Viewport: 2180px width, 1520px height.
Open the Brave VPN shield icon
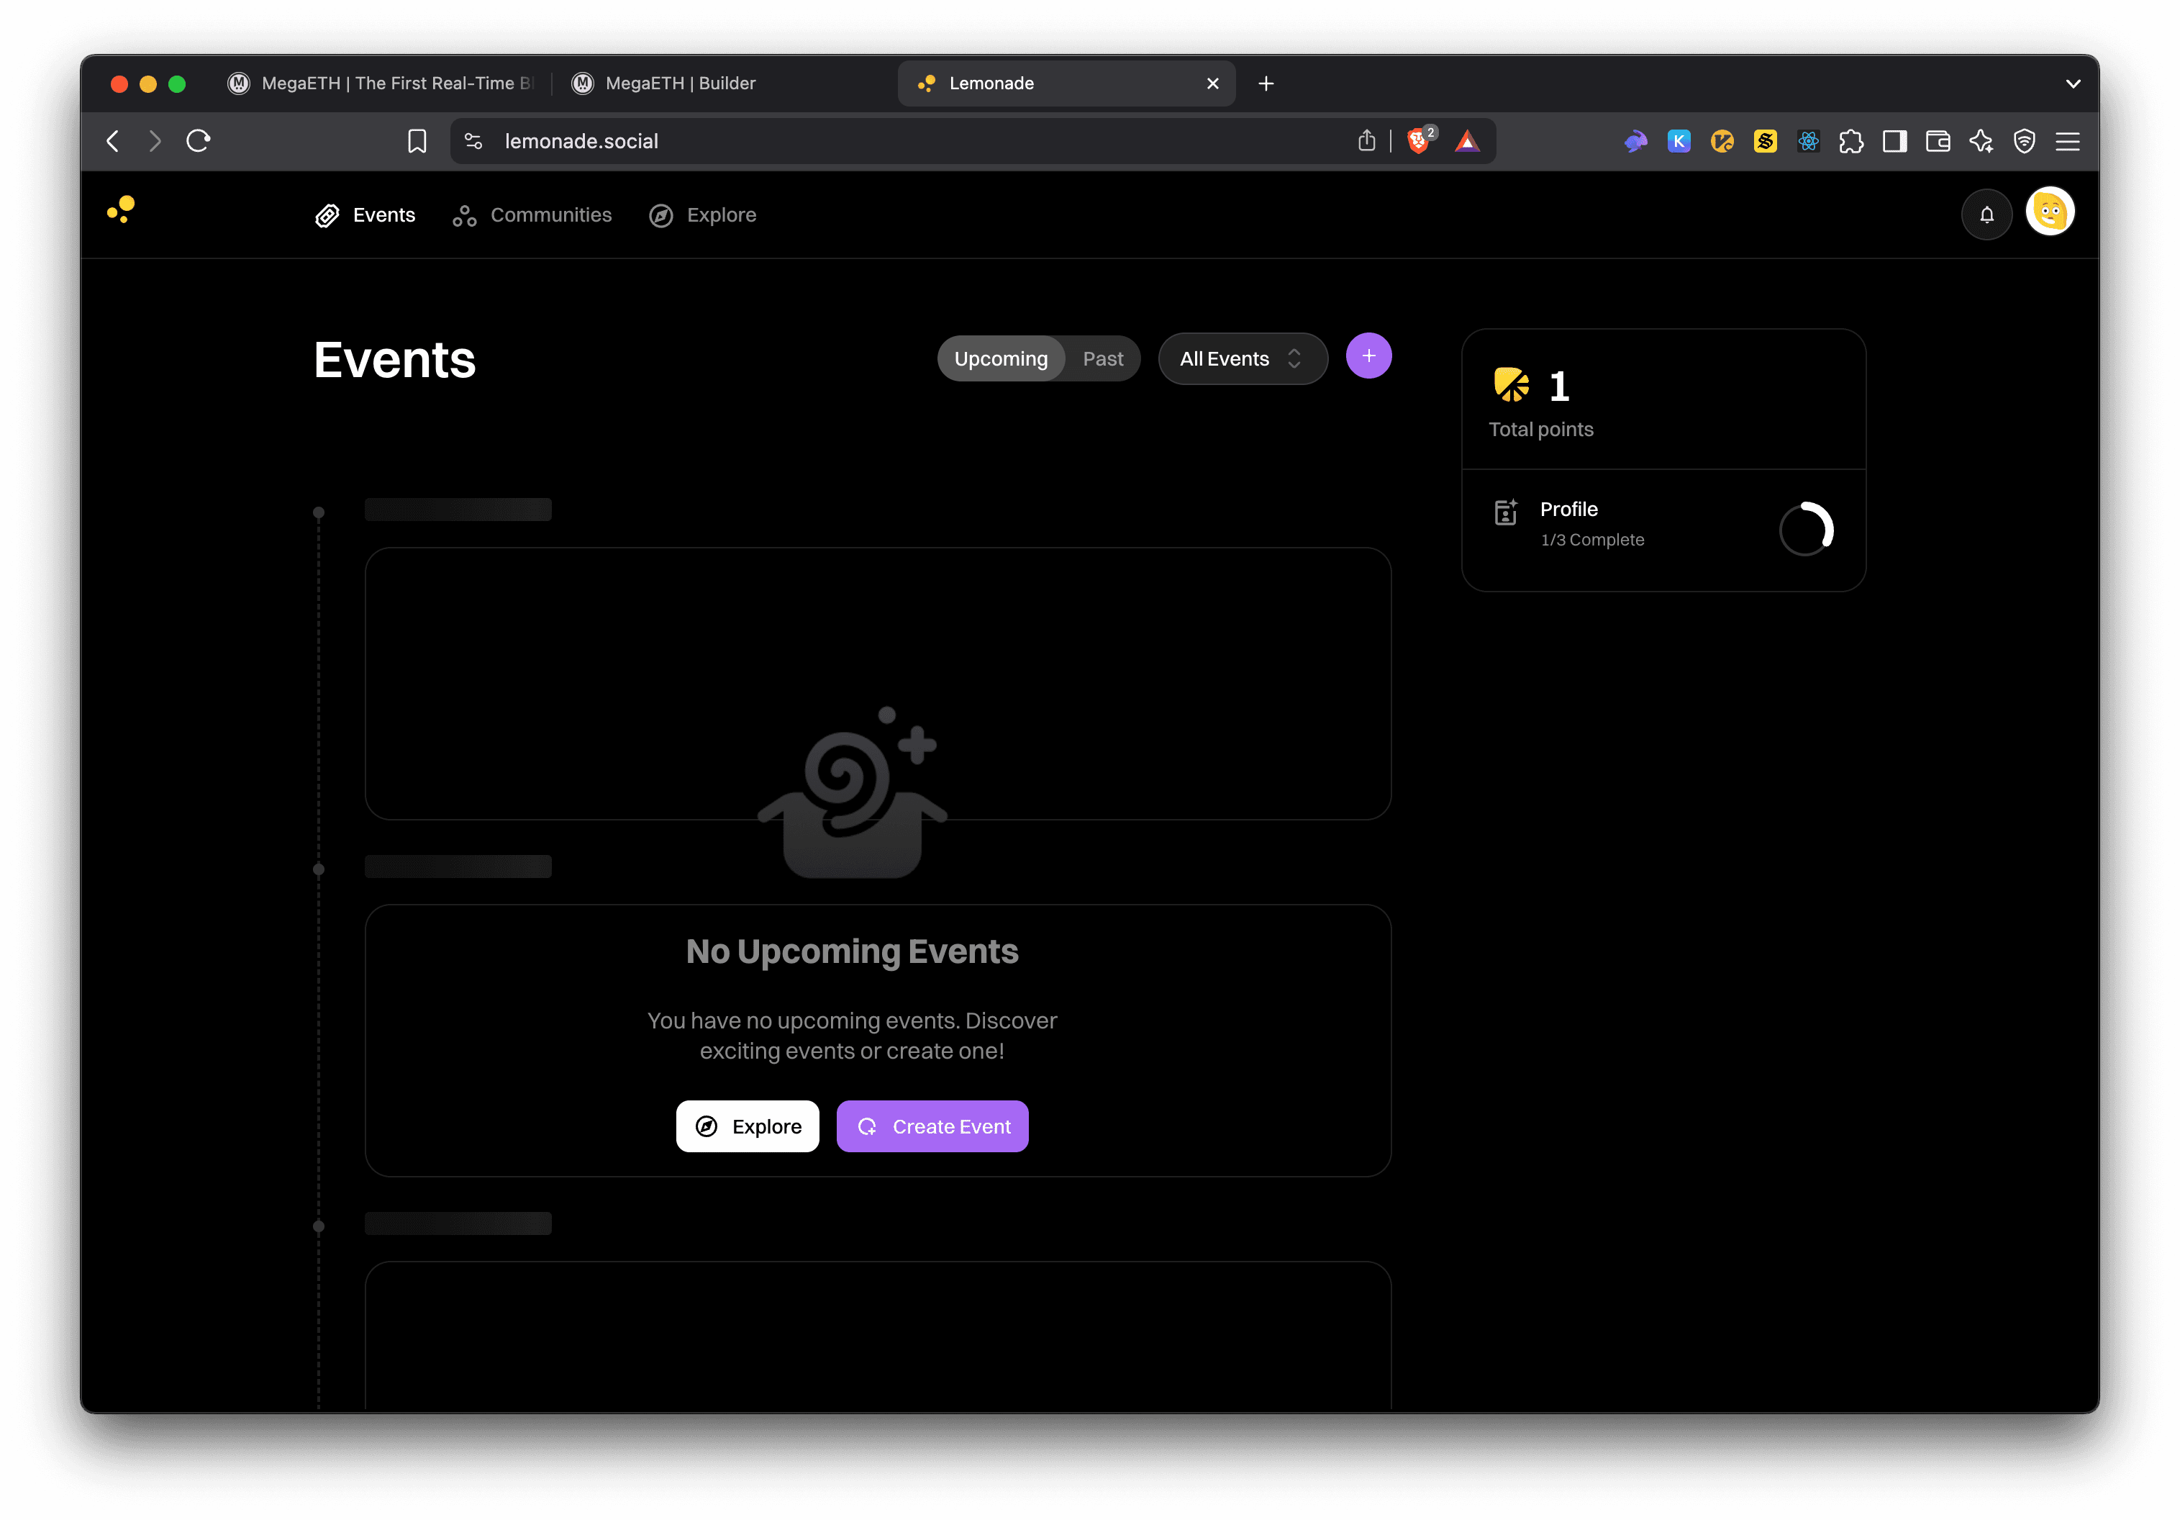pyautogui.click(x=2025, y=142)
